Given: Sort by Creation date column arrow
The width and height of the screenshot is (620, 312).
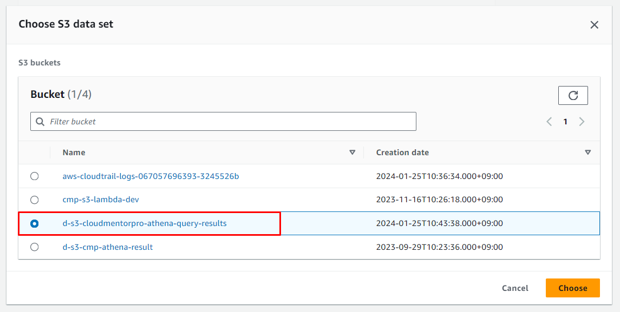Looking at the screenshot, I should [588, 152].
